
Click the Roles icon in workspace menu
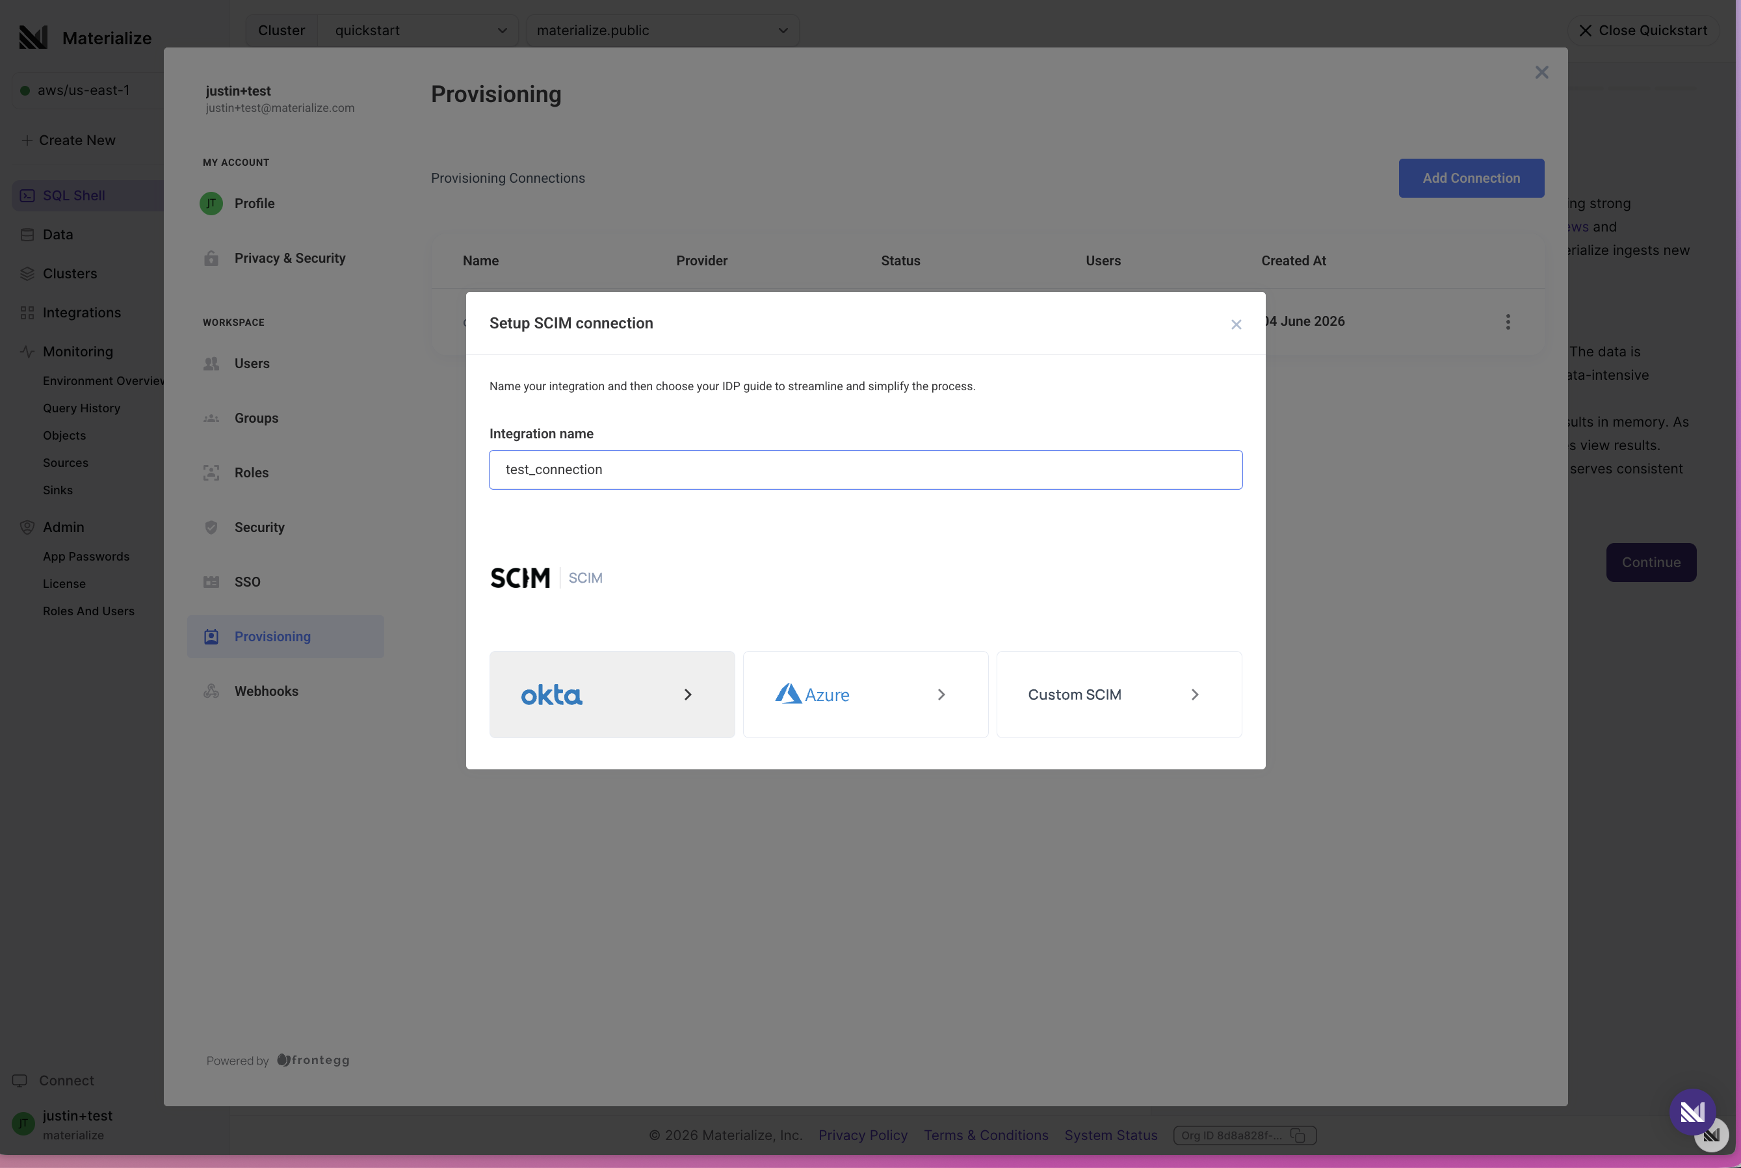(x=211, y=472)
